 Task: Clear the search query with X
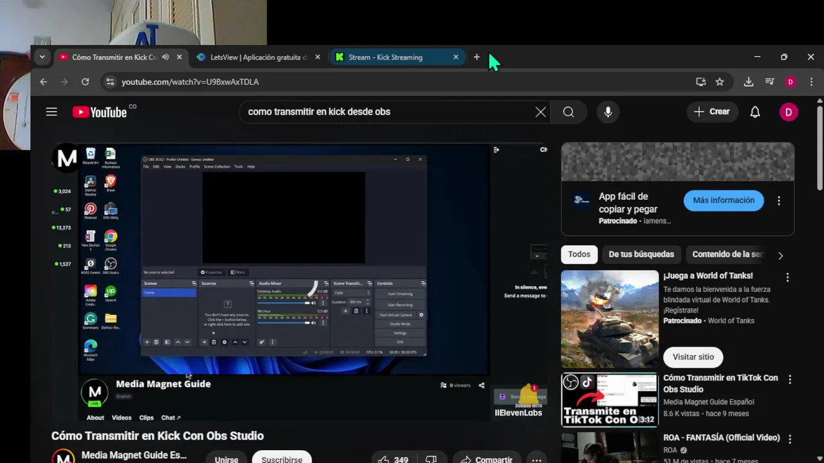(x=541, y=112)
